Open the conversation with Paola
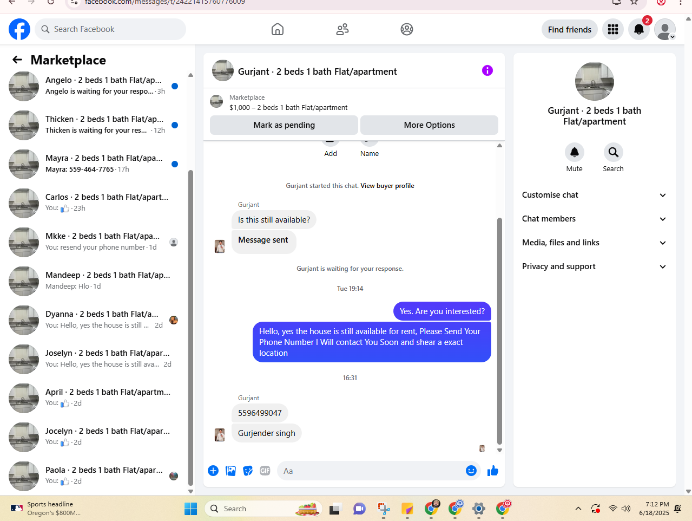Screen dimensions: 692x521 (94, 476)
